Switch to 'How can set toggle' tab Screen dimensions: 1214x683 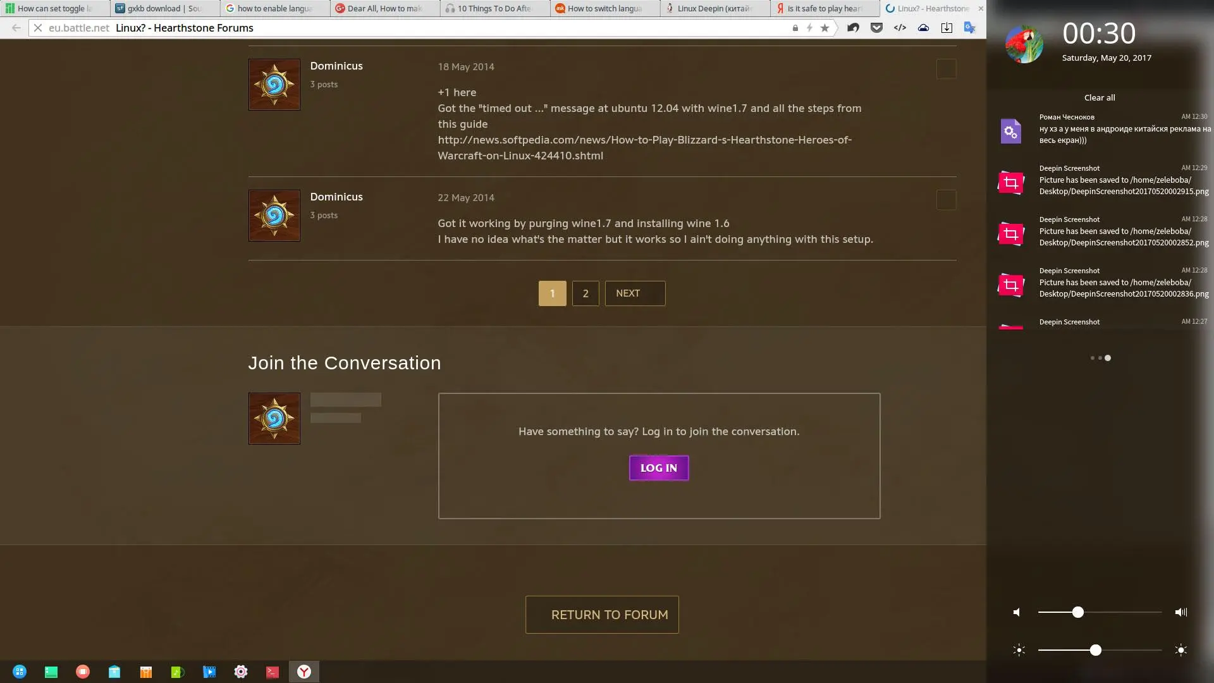55,8
